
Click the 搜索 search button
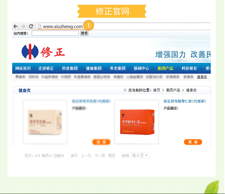(84, 33)
